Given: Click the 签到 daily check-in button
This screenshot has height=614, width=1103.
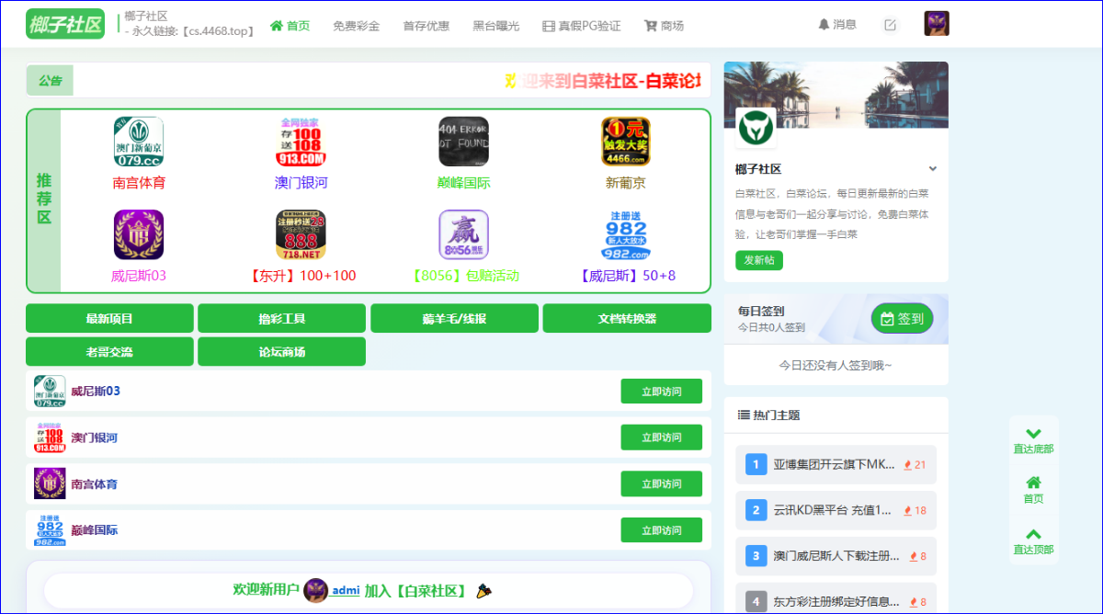Looking at the screenshot, I should coord(902,318).
